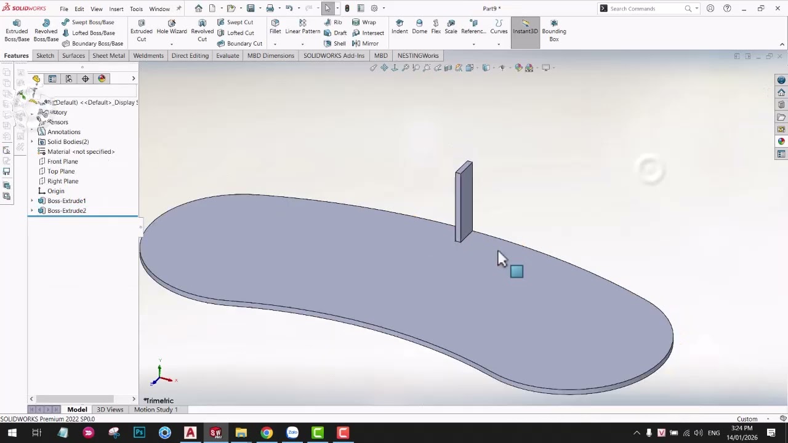Activate the Extruded Cut tool
The height and width of the screenshot is (443, 788).
tap(141, 31)
